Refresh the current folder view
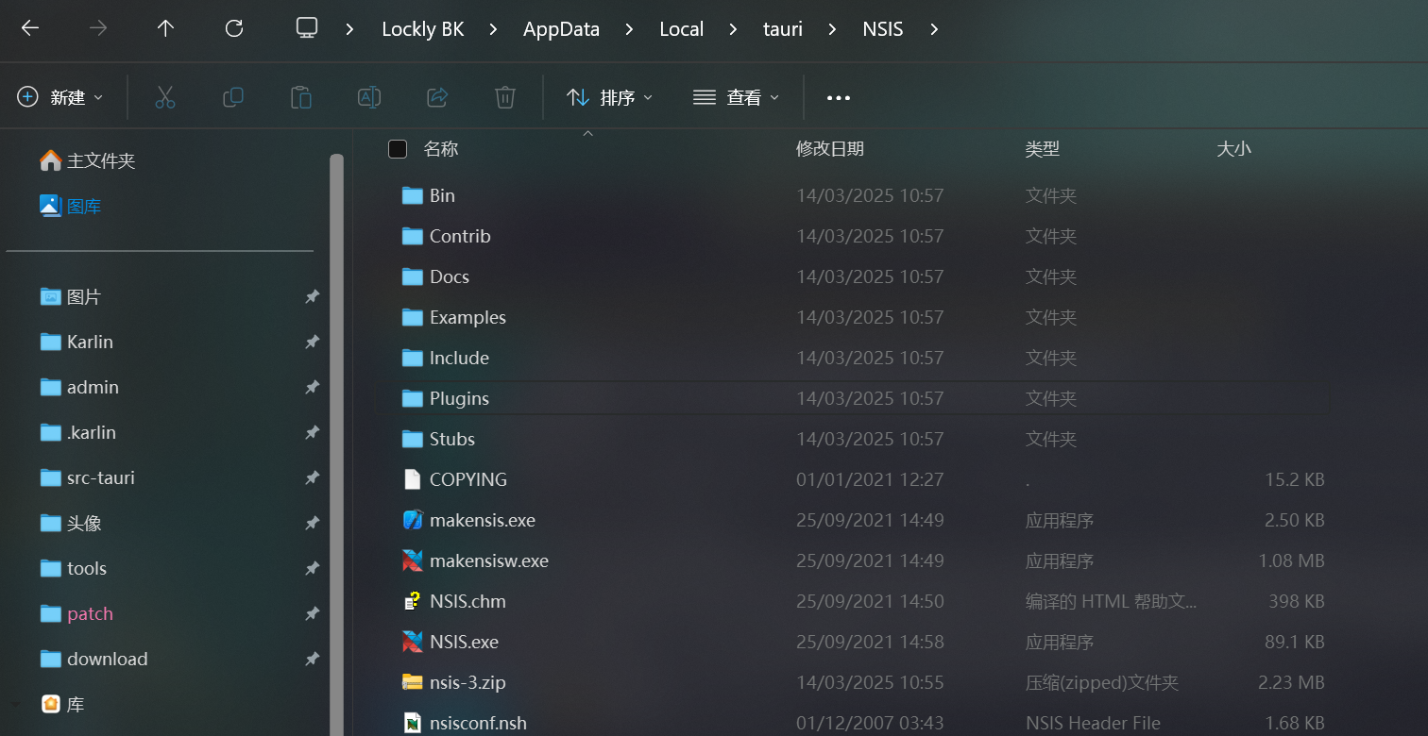The image size is (1428, 736). tap(234, 28)
